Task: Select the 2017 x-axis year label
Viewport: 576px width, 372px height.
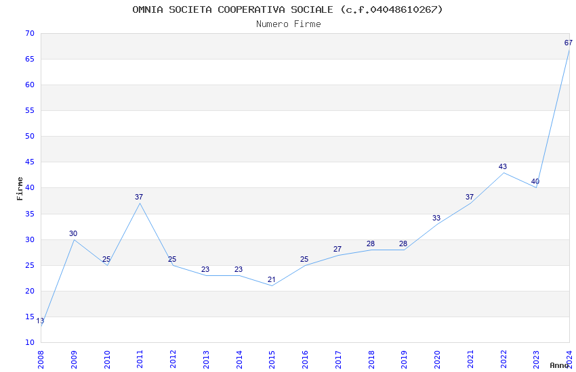Action: tap(338, 358)
